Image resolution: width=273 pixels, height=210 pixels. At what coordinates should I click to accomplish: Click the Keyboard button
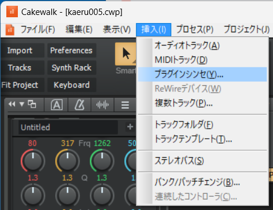[71, 85]
